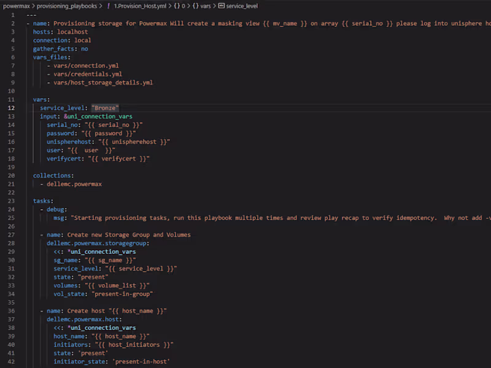Click the braces icon before vars breadcrumb

pyautogui.click(x=195, y=6)
